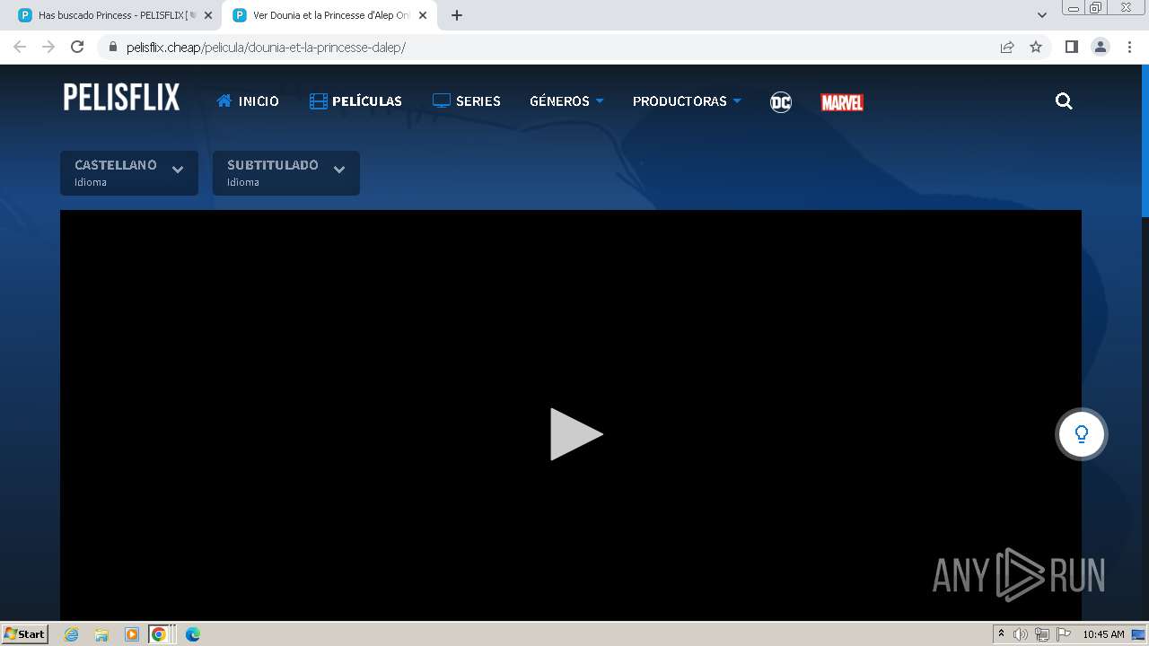Go to the INICIO home link
1149x646 pixels.
click(x=248, y=101)
